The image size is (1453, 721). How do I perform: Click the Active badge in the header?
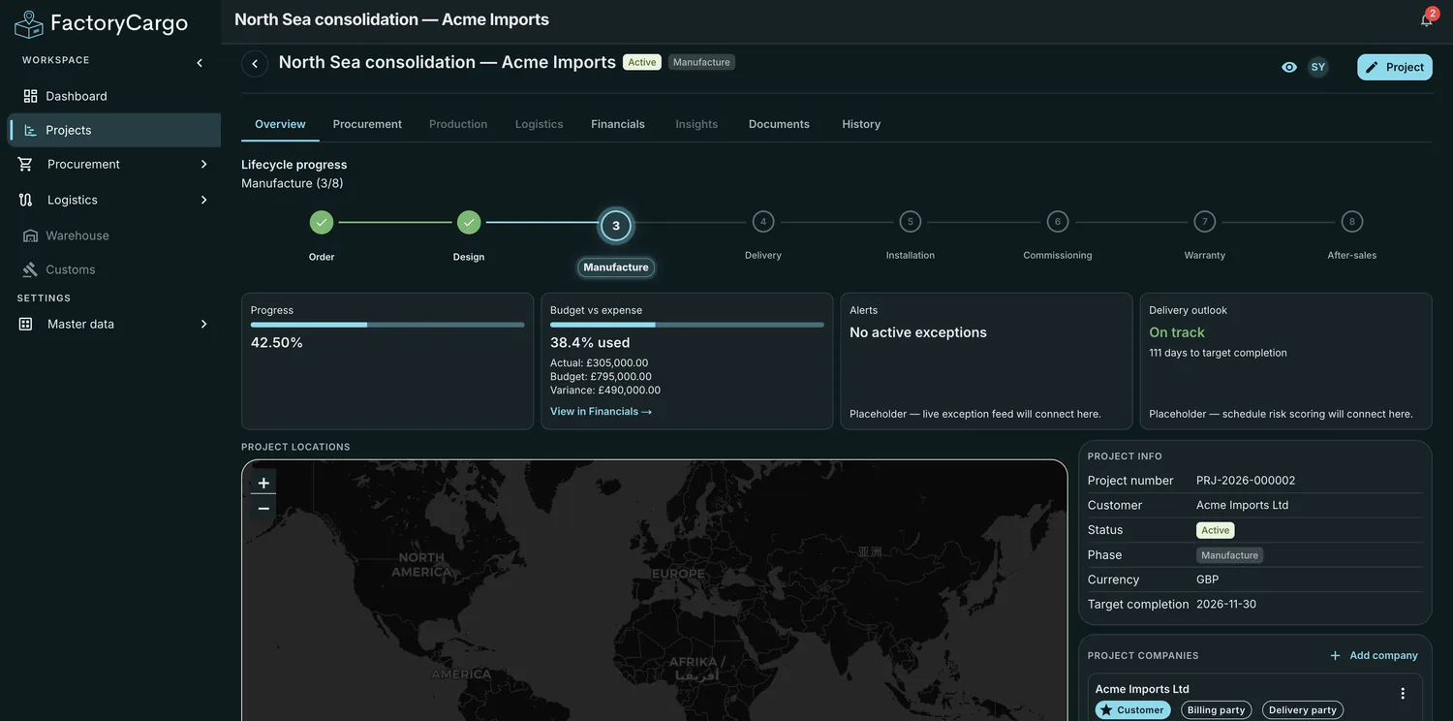point(641,62)
